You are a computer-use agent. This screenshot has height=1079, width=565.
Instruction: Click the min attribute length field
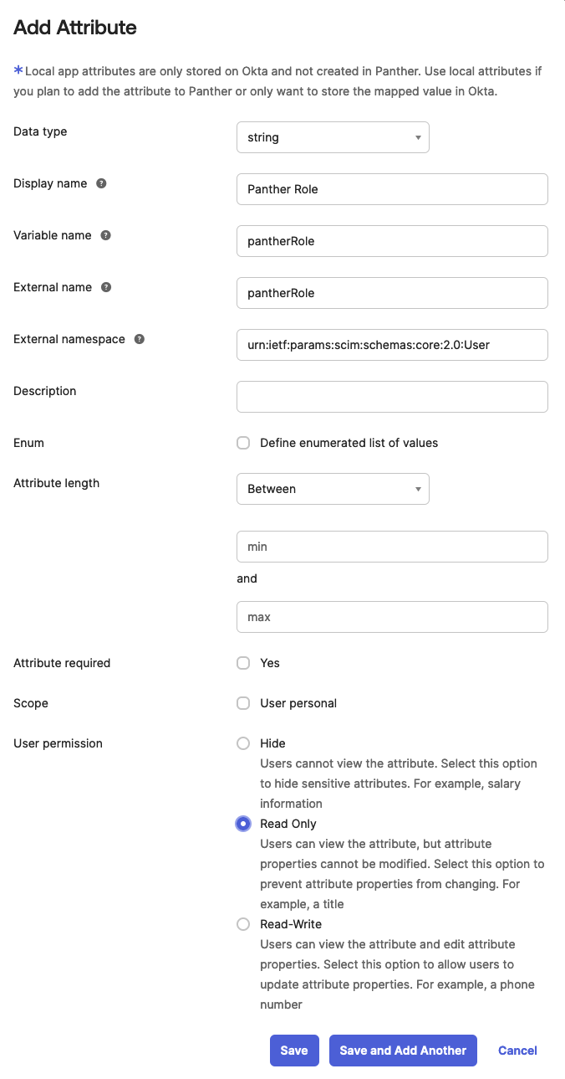(392, 546)
